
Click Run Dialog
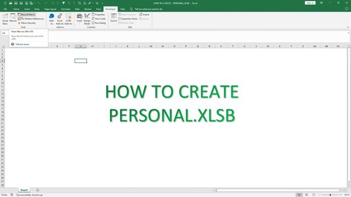99,23
